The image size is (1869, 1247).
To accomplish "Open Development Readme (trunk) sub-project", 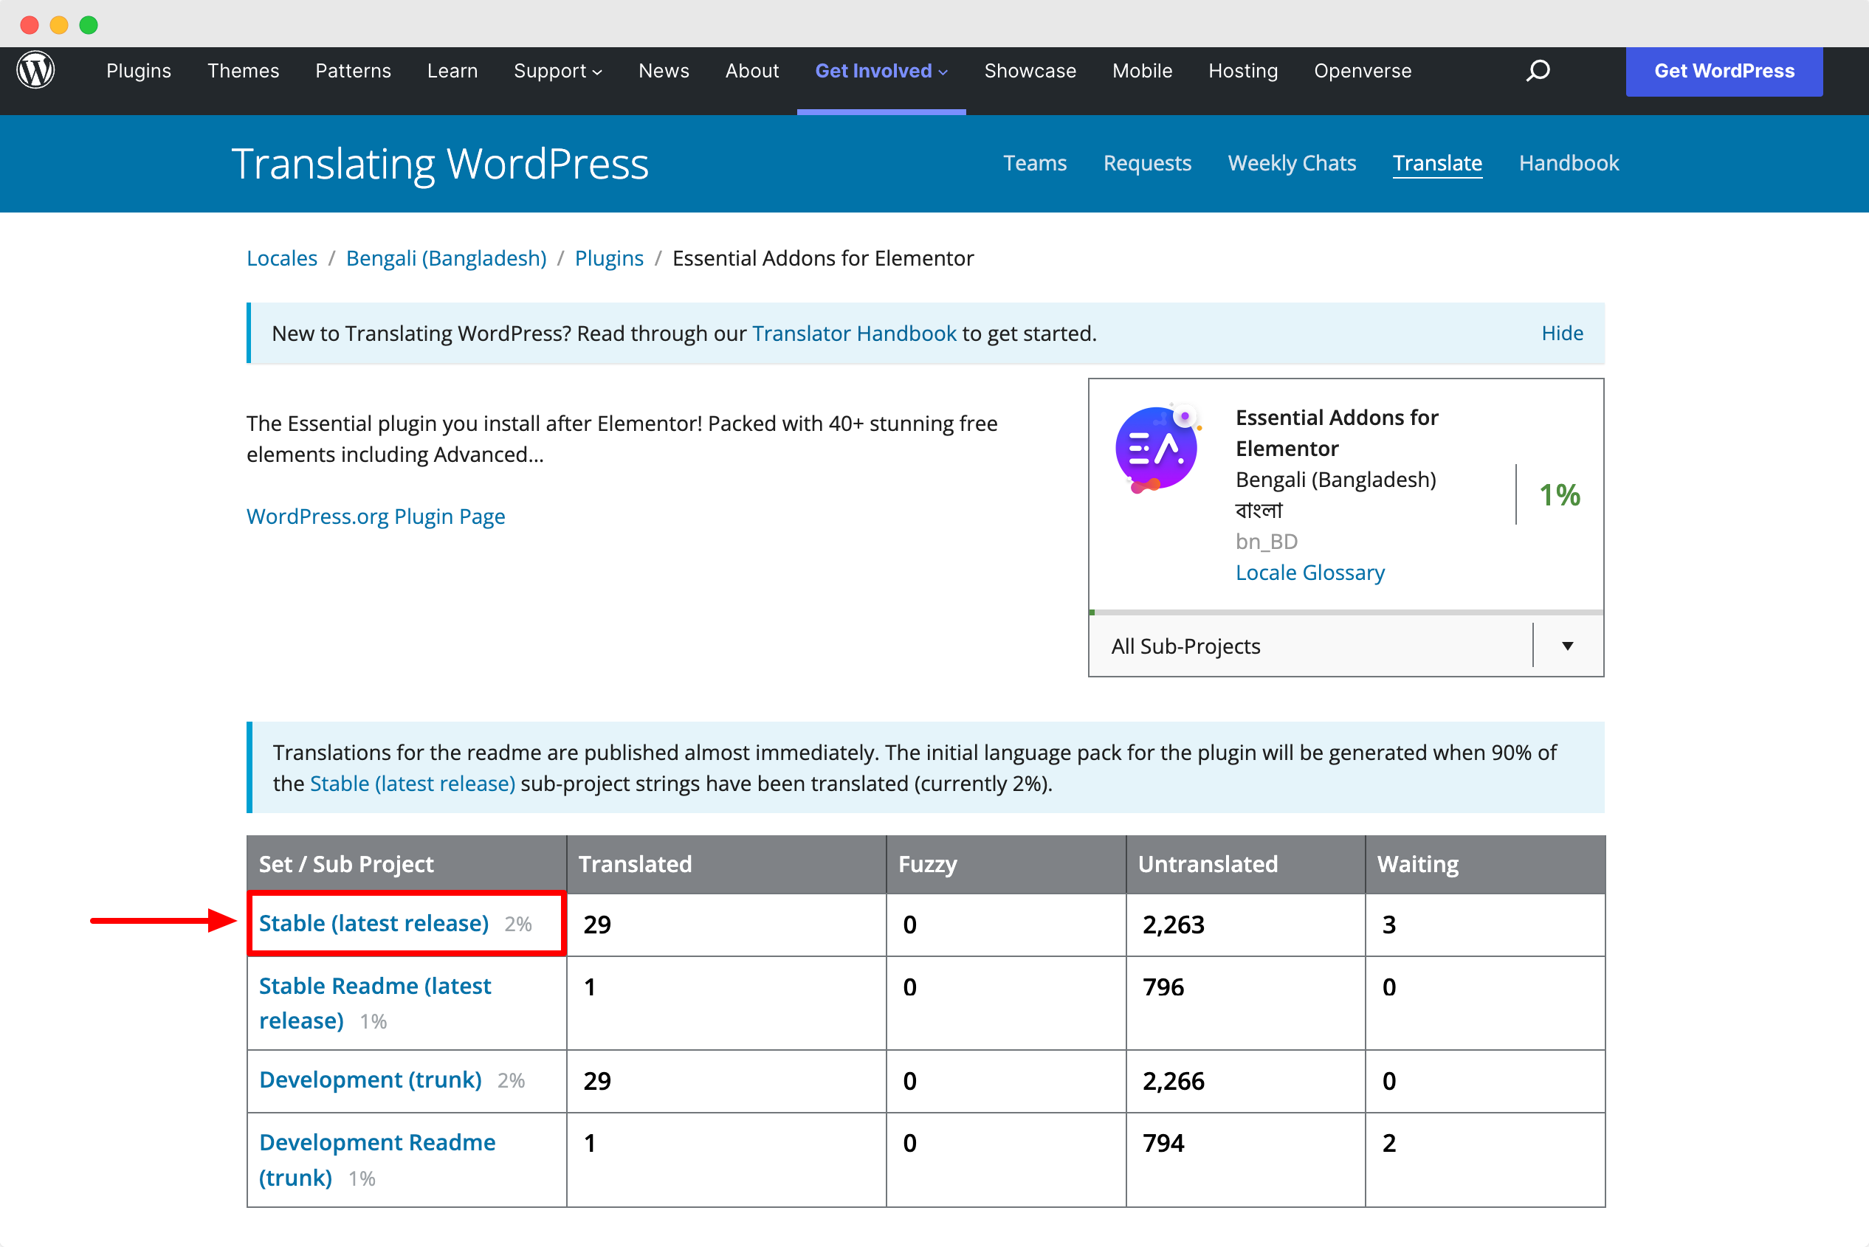I will coord(376,1159).
